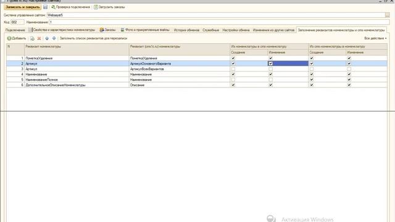Click the Код input field

[17, 22]
